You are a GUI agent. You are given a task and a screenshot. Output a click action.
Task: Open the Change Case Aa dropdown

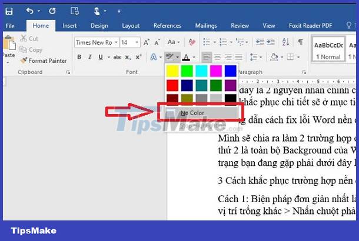173,42
